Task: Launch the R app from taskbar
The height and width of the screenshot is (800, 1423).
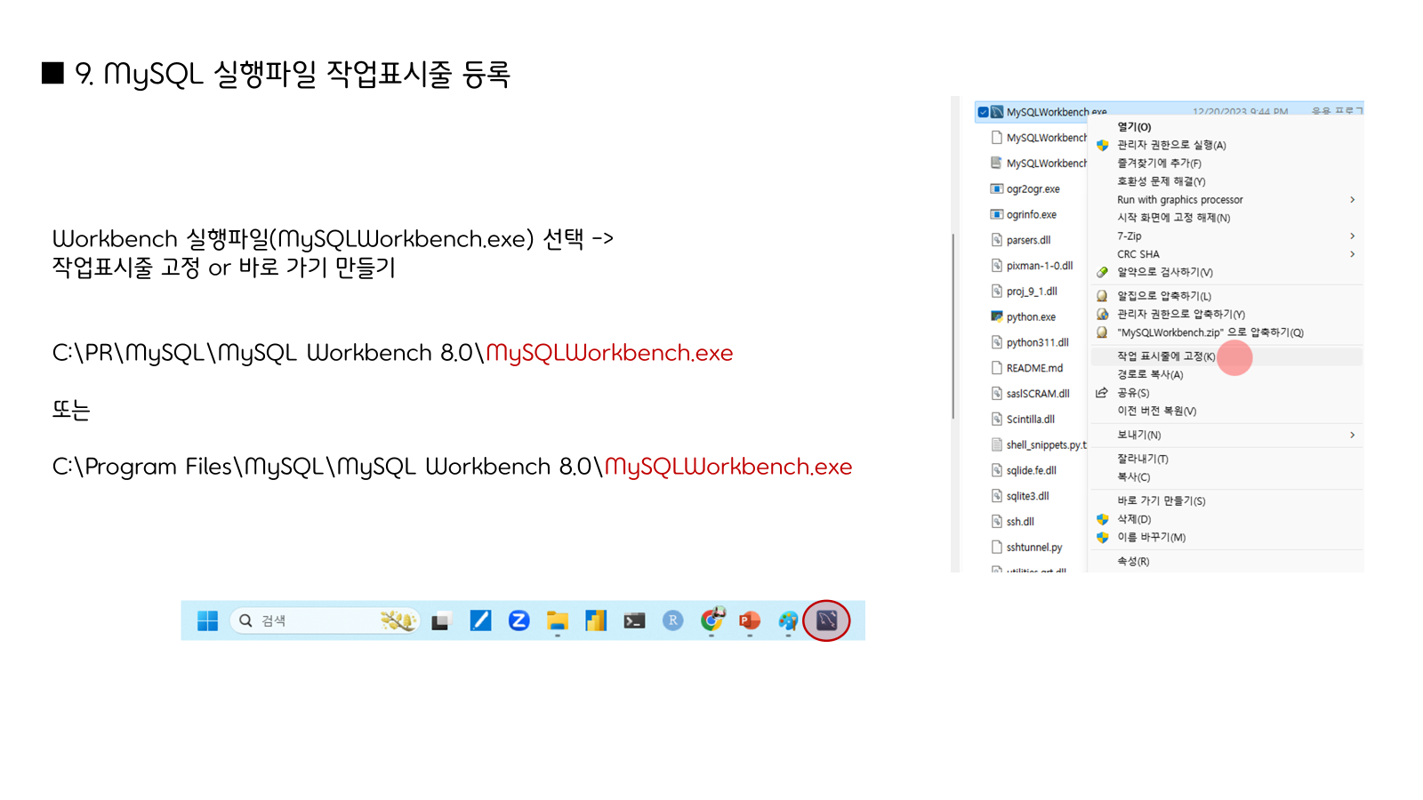Action: (673, 620)
